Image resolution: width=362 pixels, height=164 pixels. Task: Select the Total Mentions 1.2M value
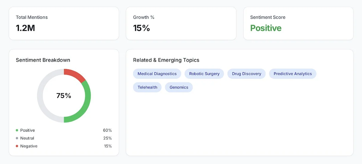(25, 28)
